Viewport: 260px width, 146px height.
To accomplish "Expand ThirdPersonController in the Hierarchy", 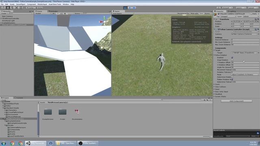I will 1,19.
